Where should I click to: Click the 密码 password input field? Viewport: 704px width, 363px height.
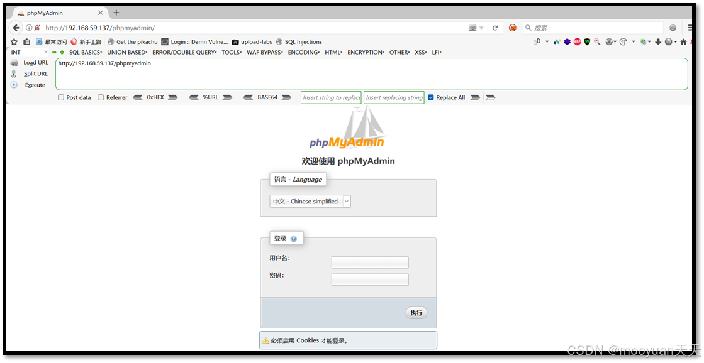click(370, 279)
